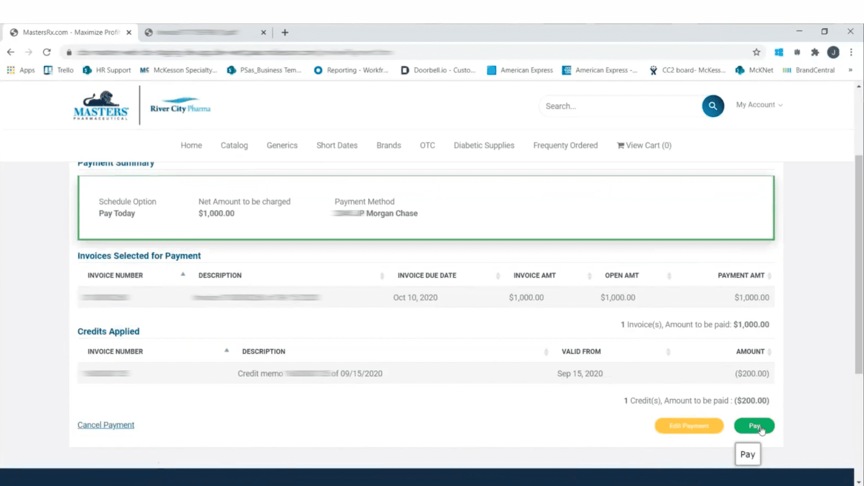
Task: Click the ($200.00) credit amount cell
Action: (x=752, y=374)
